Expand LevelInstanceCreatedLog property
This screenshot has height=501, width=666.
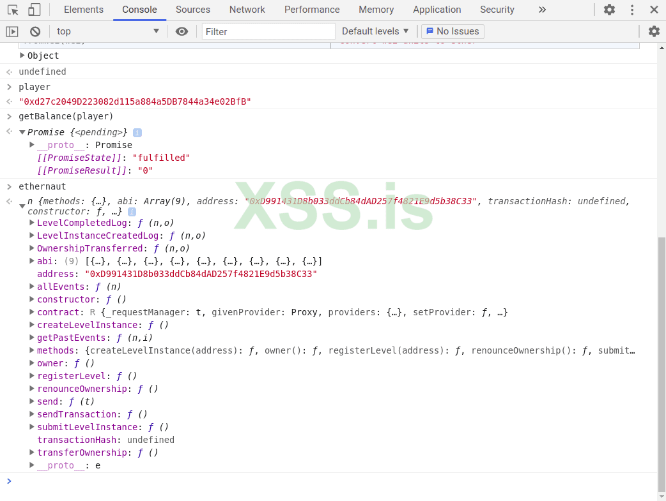pyautogui.click(x=32, y=236)
